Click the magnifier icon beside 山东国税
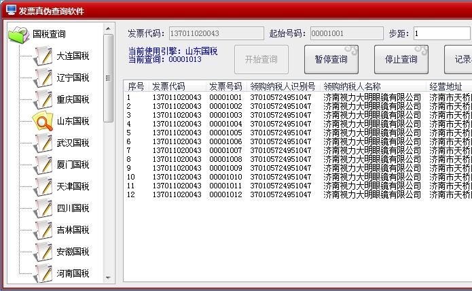The image size is (472, 291). [43, 121]
